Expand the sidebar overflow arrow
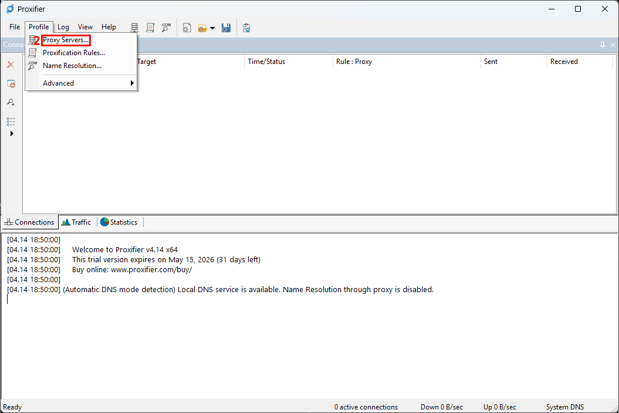Screen dimensions: 619x413 (12, 133)
